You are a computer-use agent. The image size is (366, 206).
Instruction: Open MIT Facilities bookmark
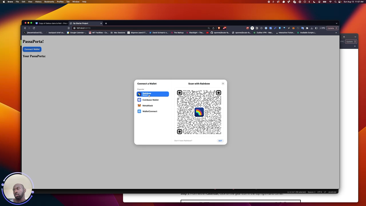[x=99, y=33]
